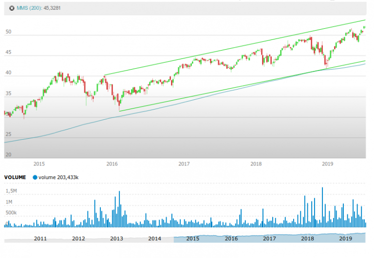The height and width of the screenshot is (258, 374).
Task: Select 2013 in the bottom range navigator
Action: pyautogui.click(x=116, y=239)
